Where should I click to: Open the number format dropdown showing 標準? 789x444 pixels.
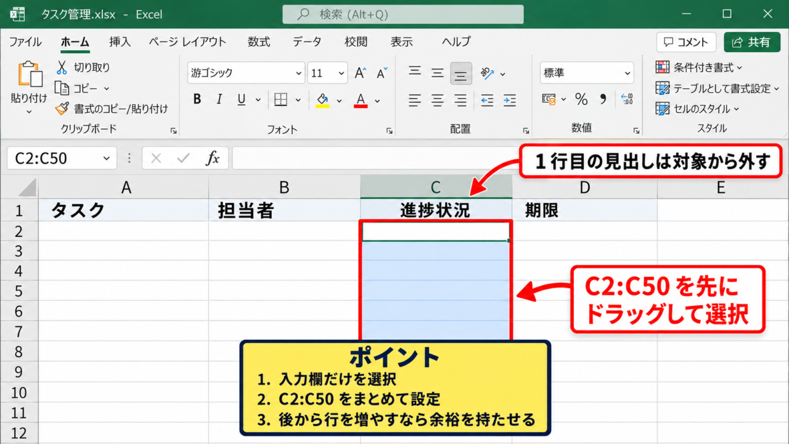(587, 73)
